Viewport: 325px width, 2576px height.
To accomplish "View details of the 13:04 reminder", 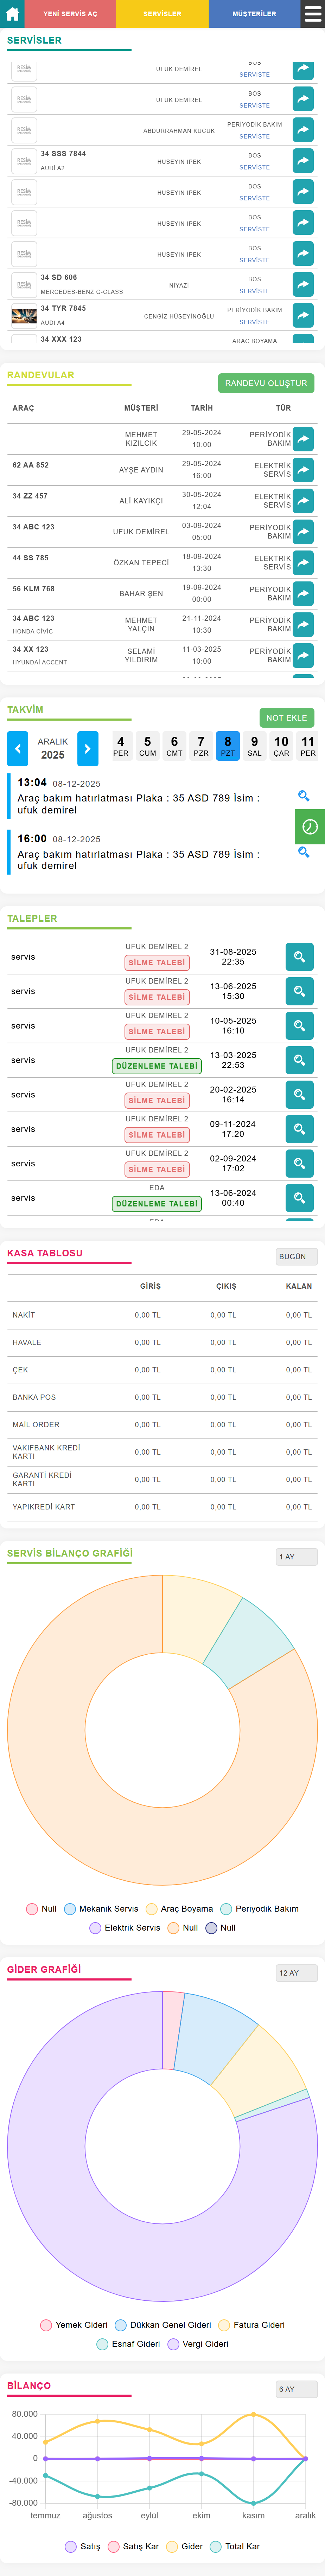I will coord(303,796).
